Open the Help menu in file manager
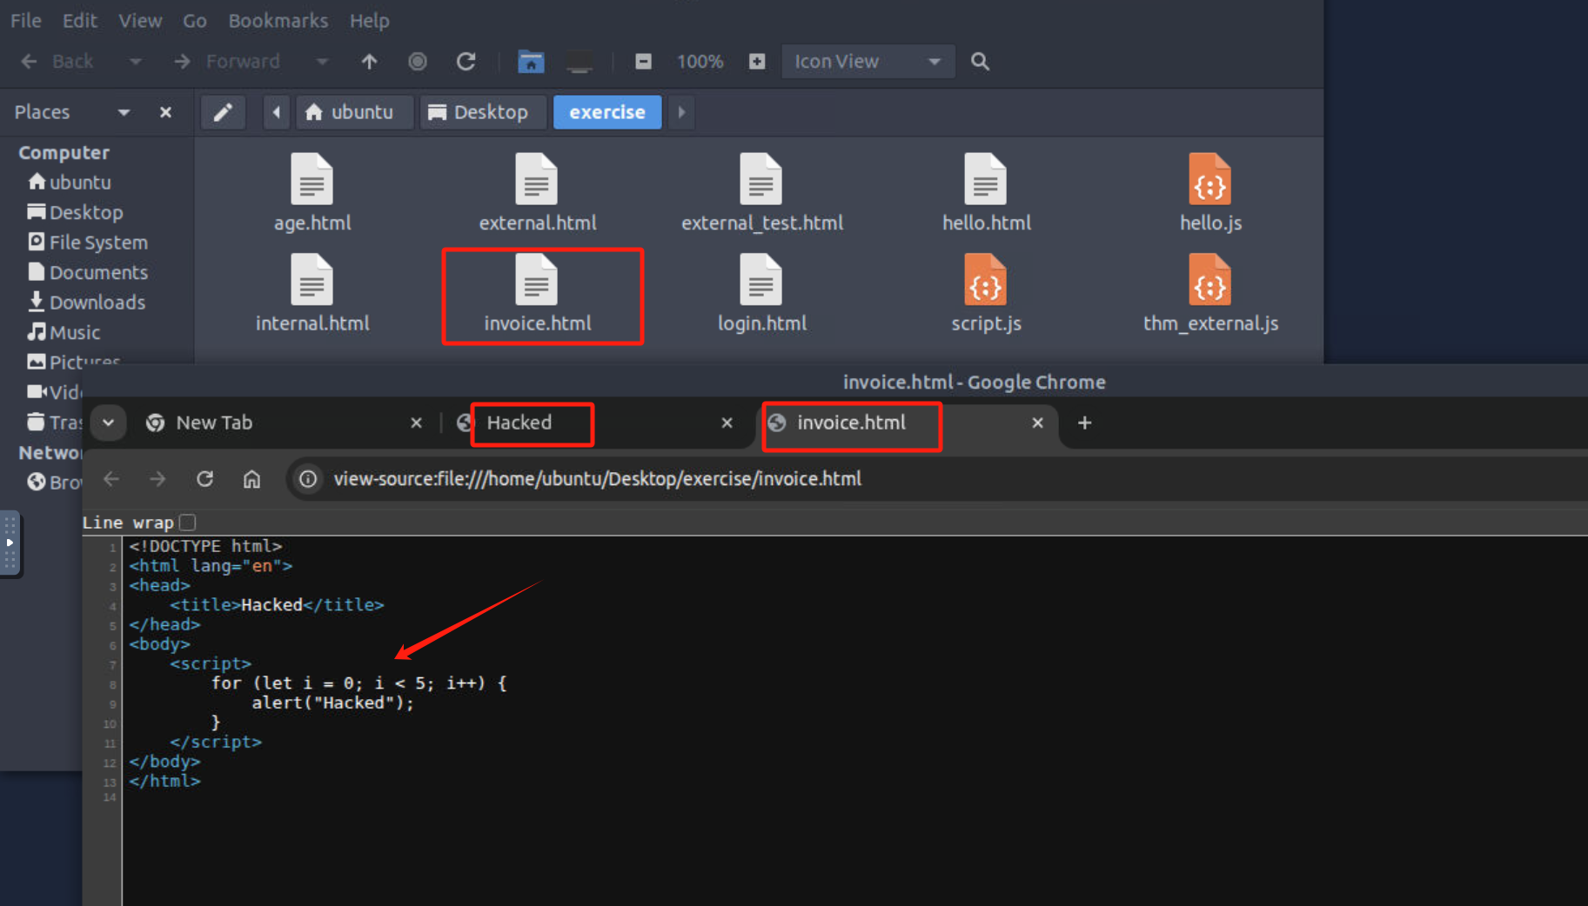 click(x=369, y=20)
